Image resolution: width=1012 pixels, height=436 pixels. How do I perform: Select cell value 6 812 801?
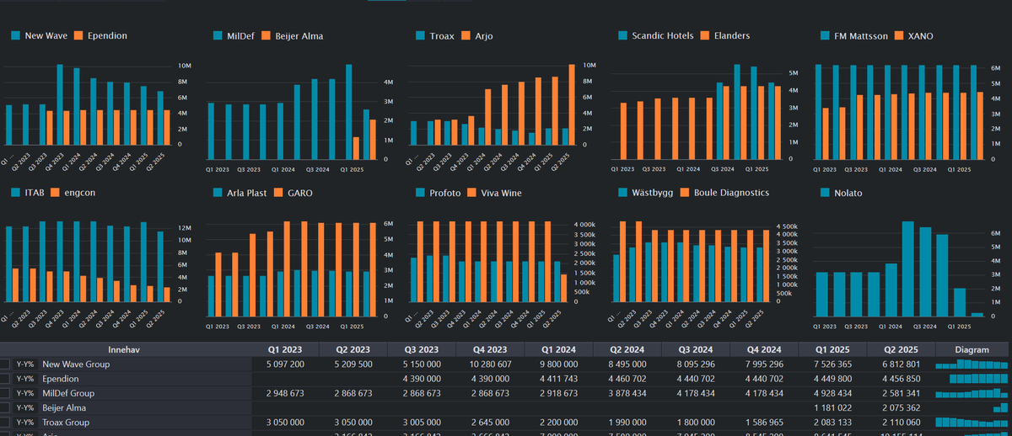tap(900, 364)
